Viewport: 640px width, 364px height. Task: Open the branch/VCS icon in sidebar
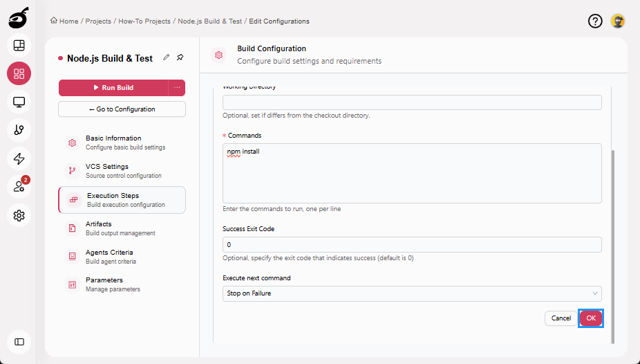coord(19,130)
